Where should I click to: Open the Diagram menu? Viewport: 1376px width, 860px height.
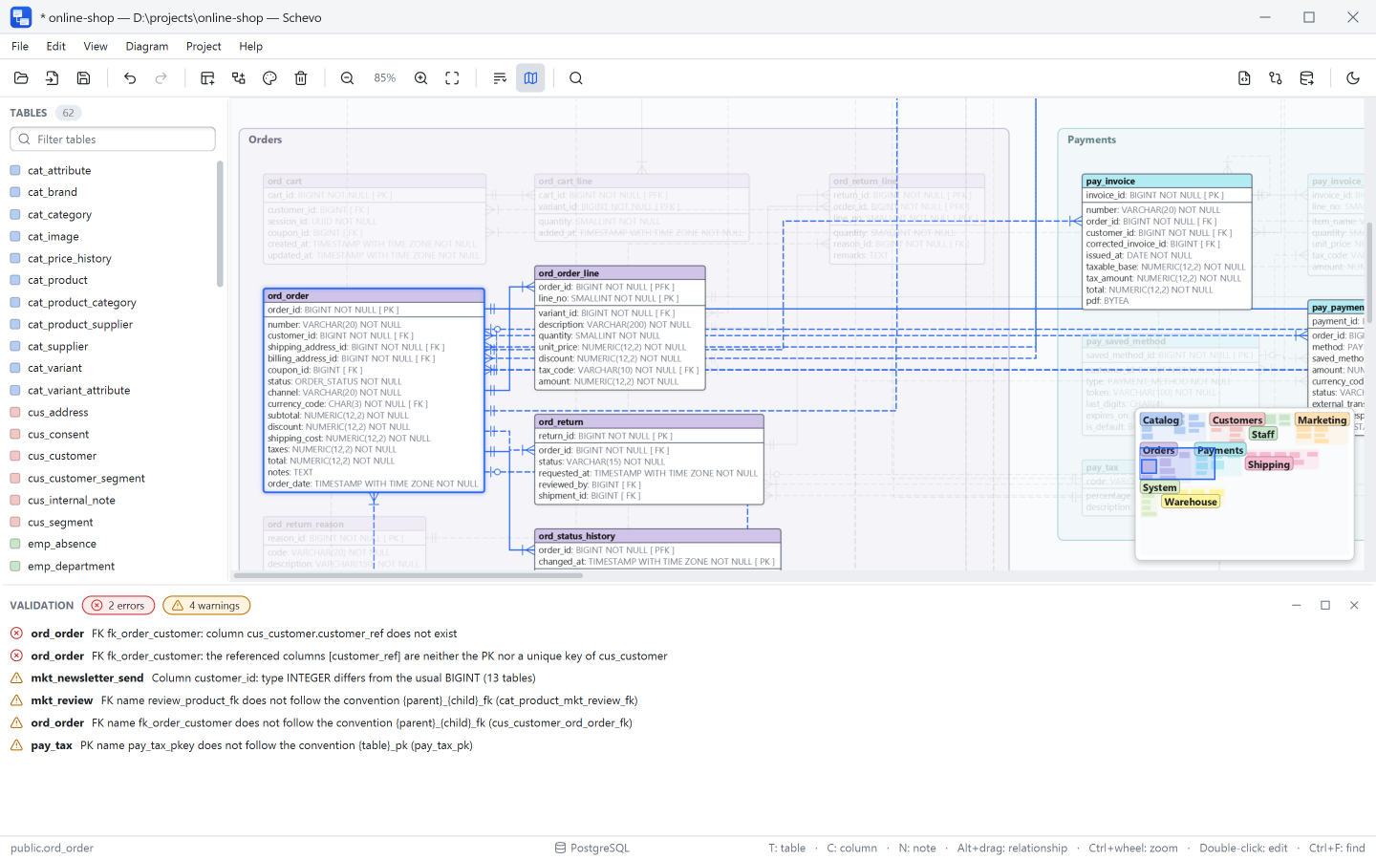point(147,46)
